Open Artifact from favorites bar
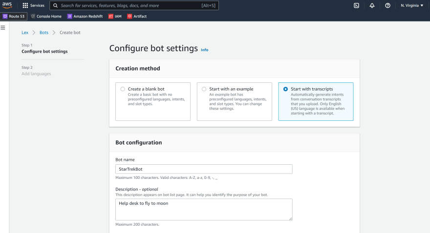This screenshot has width=430, height=233. 137,17
